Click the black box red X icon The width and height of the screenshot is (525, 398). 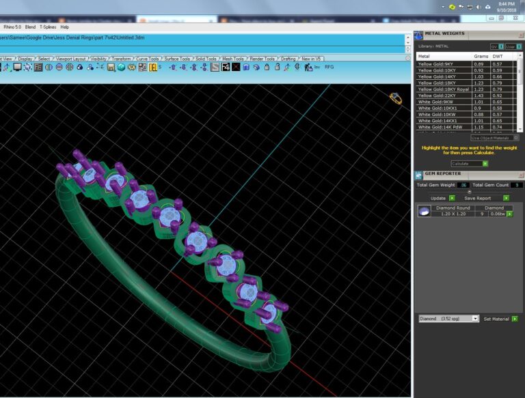tap(236, 67)
